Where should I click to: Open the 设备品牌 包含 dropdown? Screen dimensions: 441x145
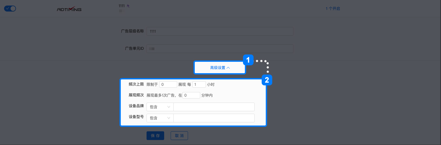(x=160, y=107)
